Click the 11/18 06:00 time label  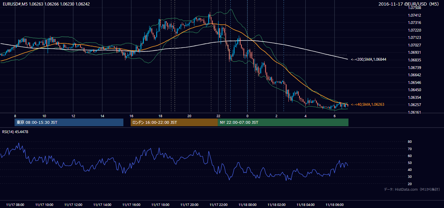pos(335,205)
